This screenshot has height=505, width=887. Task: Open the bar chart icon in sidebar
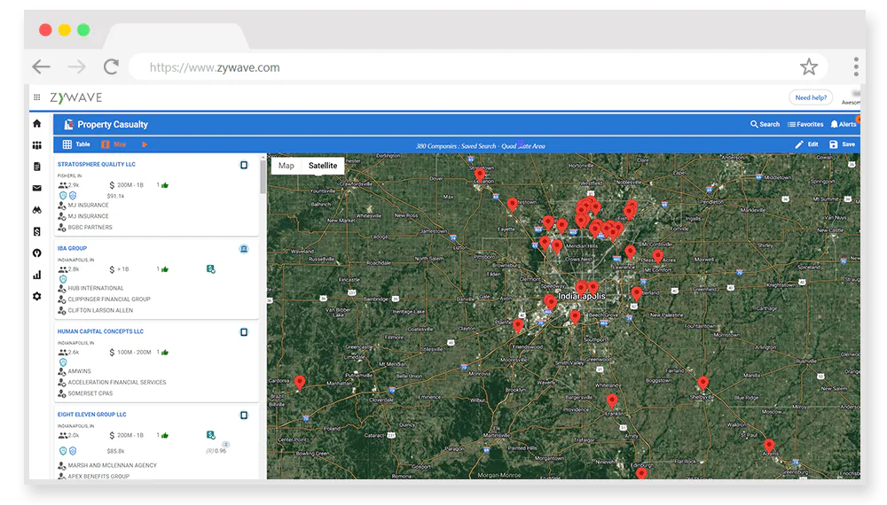tap(36, 276)
